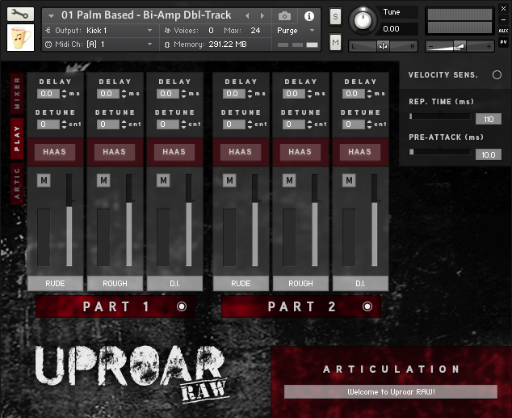Screen dimensions: 512x418
Task: Click the Tune value 0.00
Action: pyautogui.click(x=391, y=29)
